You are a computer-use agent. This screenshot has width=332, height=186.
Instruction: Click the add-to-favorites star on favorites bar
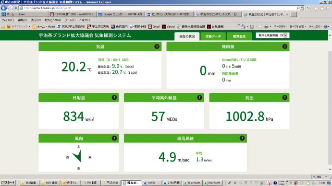pos(3,27)
